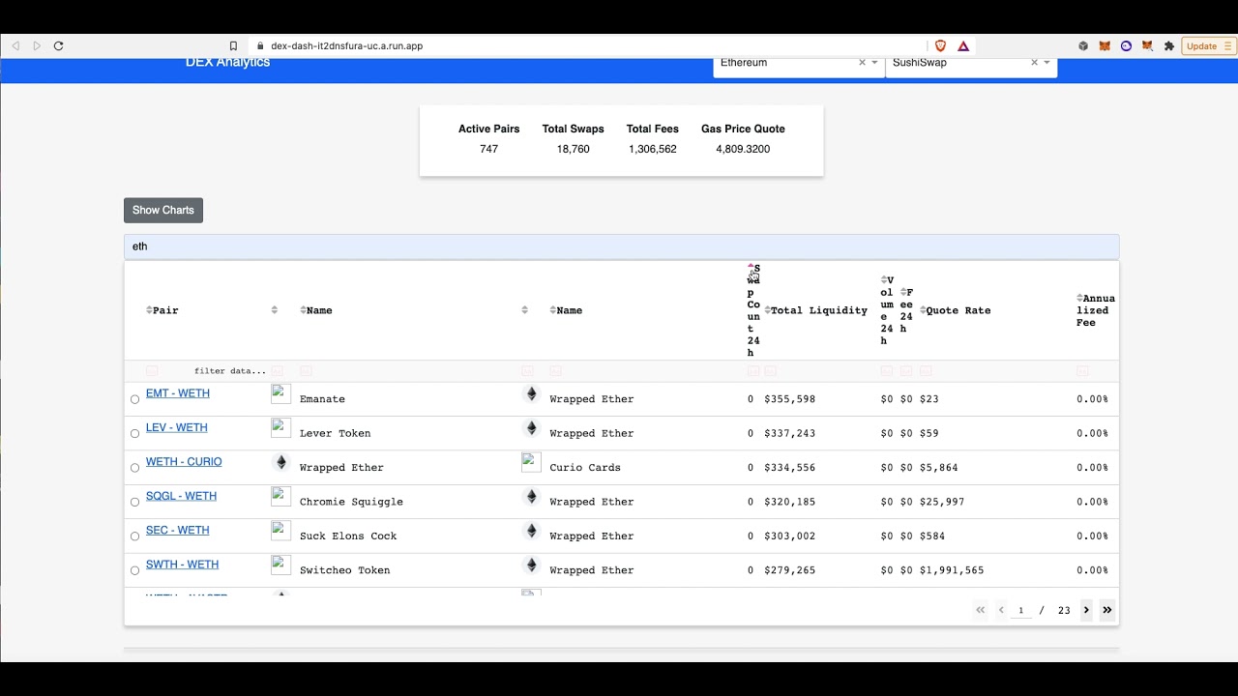Select the SQGL - WETH row radio button
Viewport: 1238px width, 696px height.
pyautogui.click(x=134, y=503)
